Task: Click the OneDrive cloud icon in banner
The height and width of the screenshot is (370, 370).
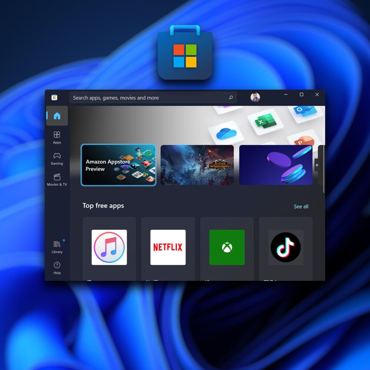Action: [x=226, y=134]
